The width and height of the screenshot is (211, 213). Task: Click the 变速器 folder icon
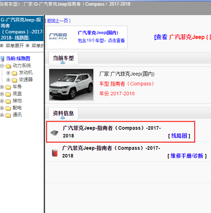(x=14, y=80)
